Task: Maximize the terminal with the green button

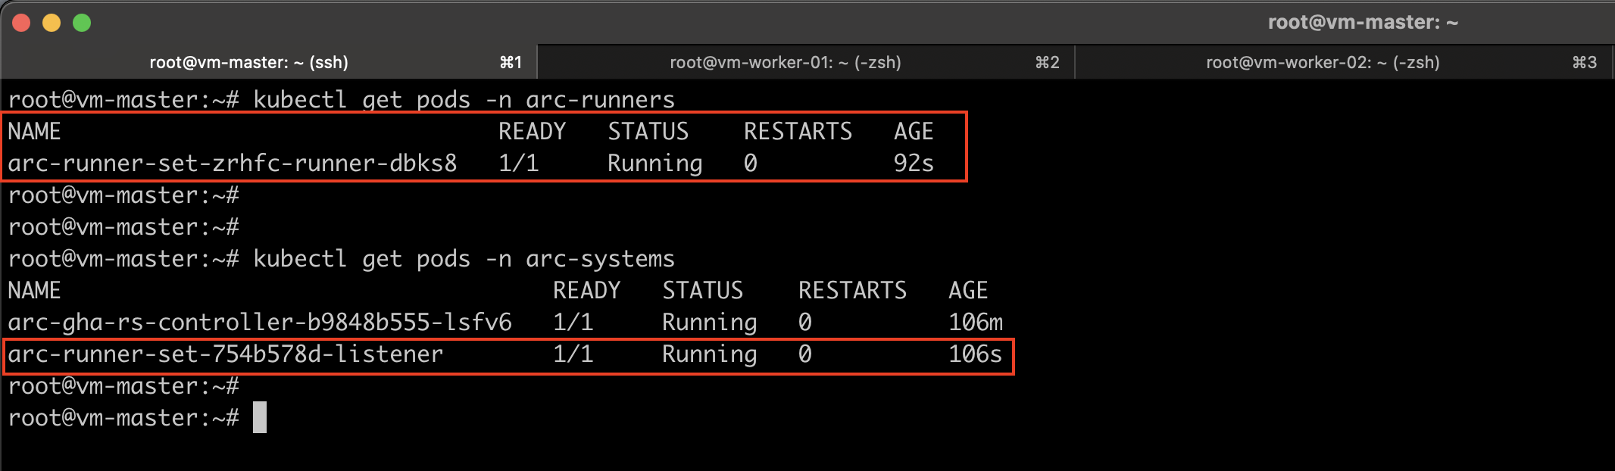Action: coord(82,23)
